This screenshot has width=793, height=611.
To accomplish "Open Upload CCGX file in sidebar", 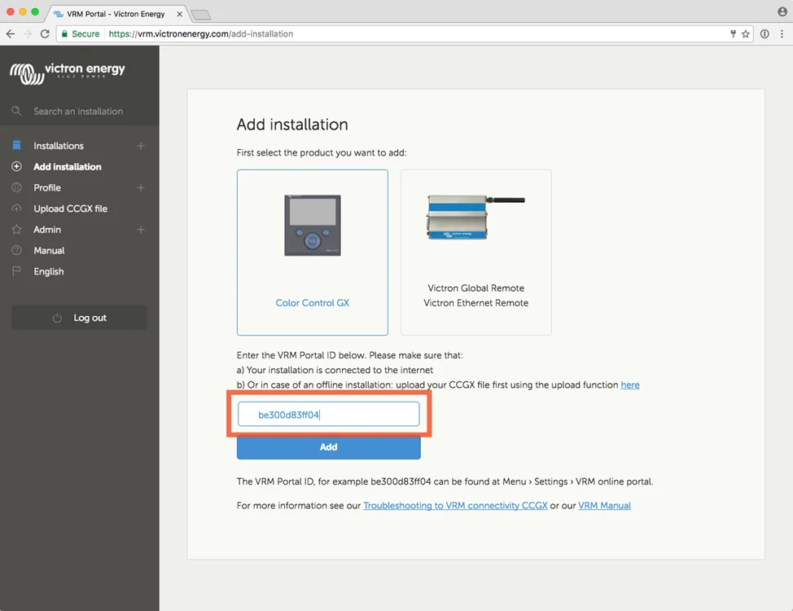I will click(x=70, y=209).
